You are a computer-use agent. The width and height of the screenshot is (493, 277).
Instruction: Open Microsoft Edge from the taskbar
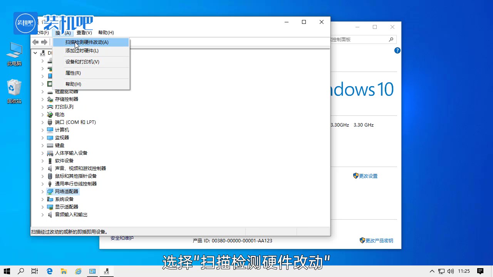(x=49, y=271)
